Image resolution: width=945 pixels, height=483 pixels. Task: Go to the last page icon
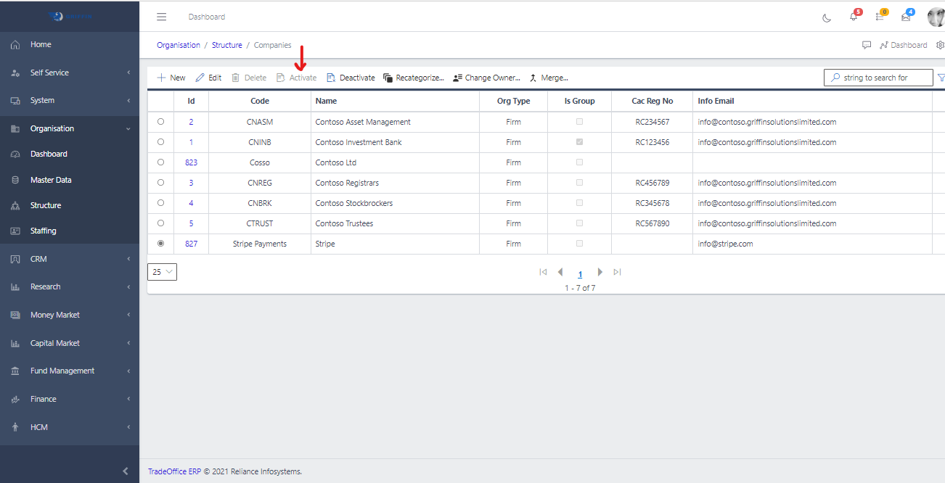click(617, 272)
